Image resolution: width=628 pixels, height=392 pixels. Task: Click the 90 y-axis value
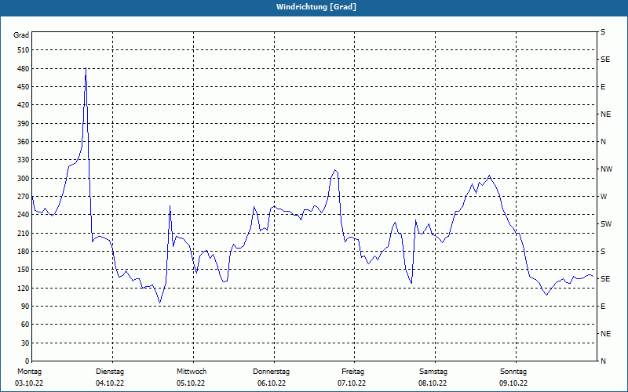pyautogui.click(x=25, y=307)
